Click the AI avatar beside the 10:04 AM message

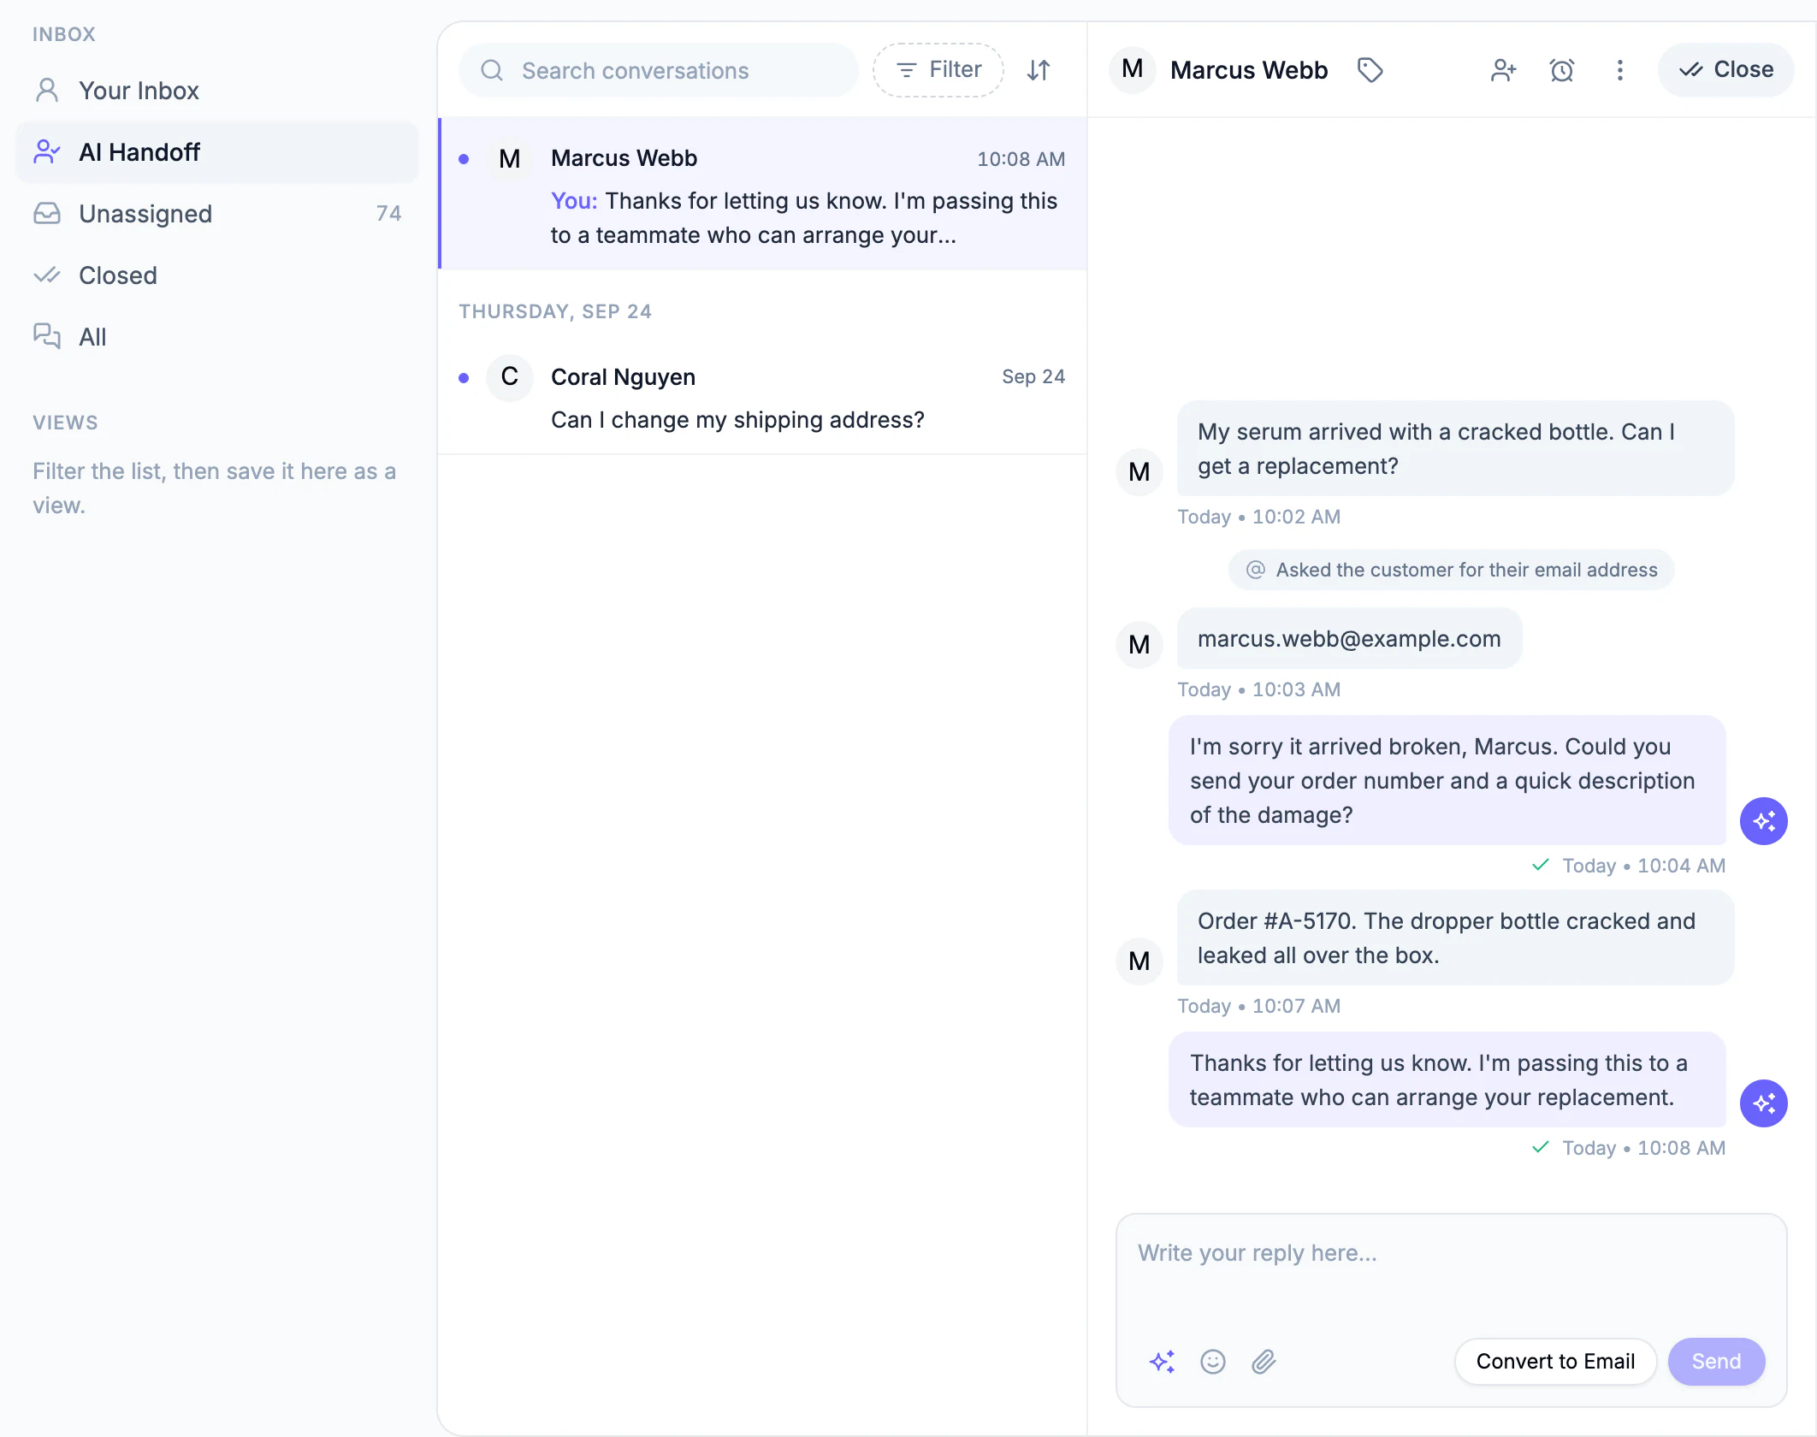tap(1764, 821)
